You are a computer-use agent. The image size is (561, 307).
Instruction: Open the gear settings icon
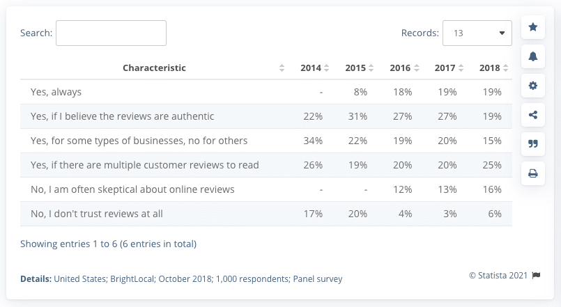tap(533, 86)
